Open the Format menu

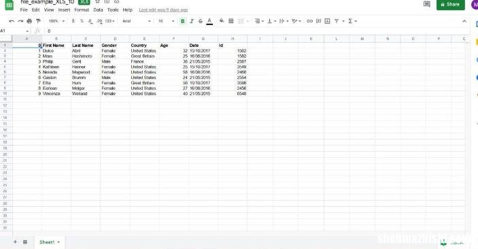82,10
